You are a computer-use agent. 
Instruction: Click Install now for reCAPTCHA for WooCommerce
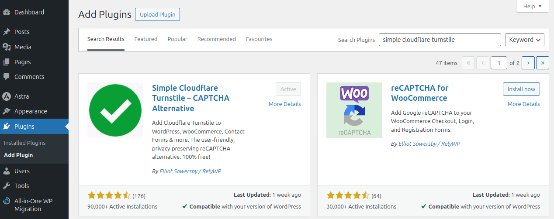point(521,89)
